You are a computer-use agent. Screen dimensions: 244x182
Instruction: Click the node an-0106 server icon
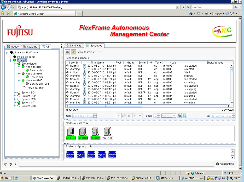(x=107, y=131)
